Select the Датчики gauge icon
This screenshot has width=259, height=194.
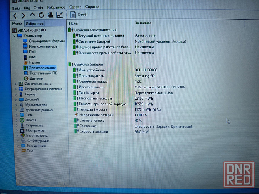(26, 78)
